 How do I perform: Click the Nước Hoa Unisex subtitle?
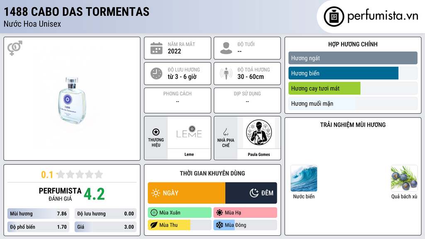pos(32,24)
